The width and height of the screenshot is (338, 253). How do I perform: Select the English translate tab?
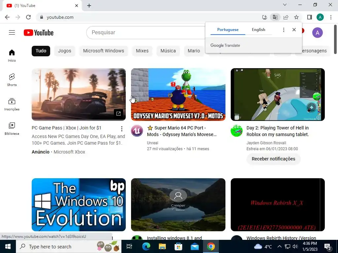point(258,30)
